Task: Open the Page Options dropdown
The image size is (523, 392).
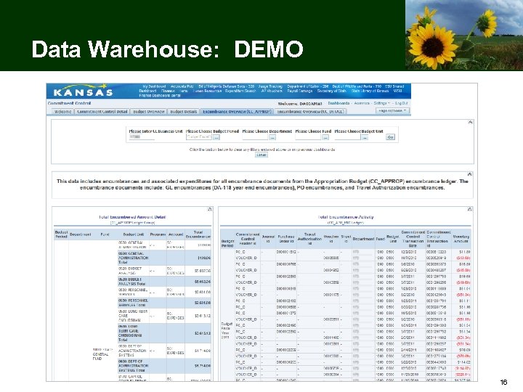Action: (x=393, y=110)
